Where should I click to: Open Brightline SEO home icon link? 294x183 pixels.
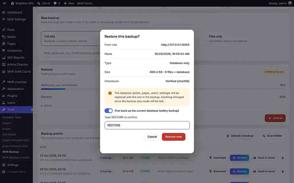click(12, 3)
